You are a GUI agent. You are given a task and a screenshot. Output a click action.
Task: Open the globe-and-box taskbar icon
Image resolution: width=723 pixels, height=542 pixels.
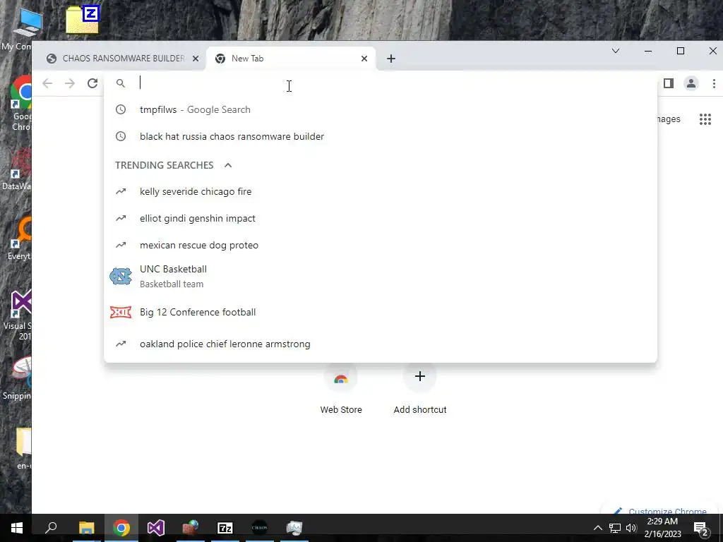191,528
